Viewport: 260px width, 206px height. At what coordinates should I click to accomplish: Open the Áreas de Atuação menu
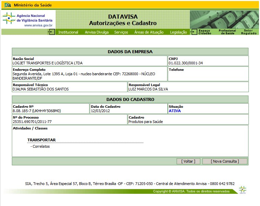coord(149,32)
